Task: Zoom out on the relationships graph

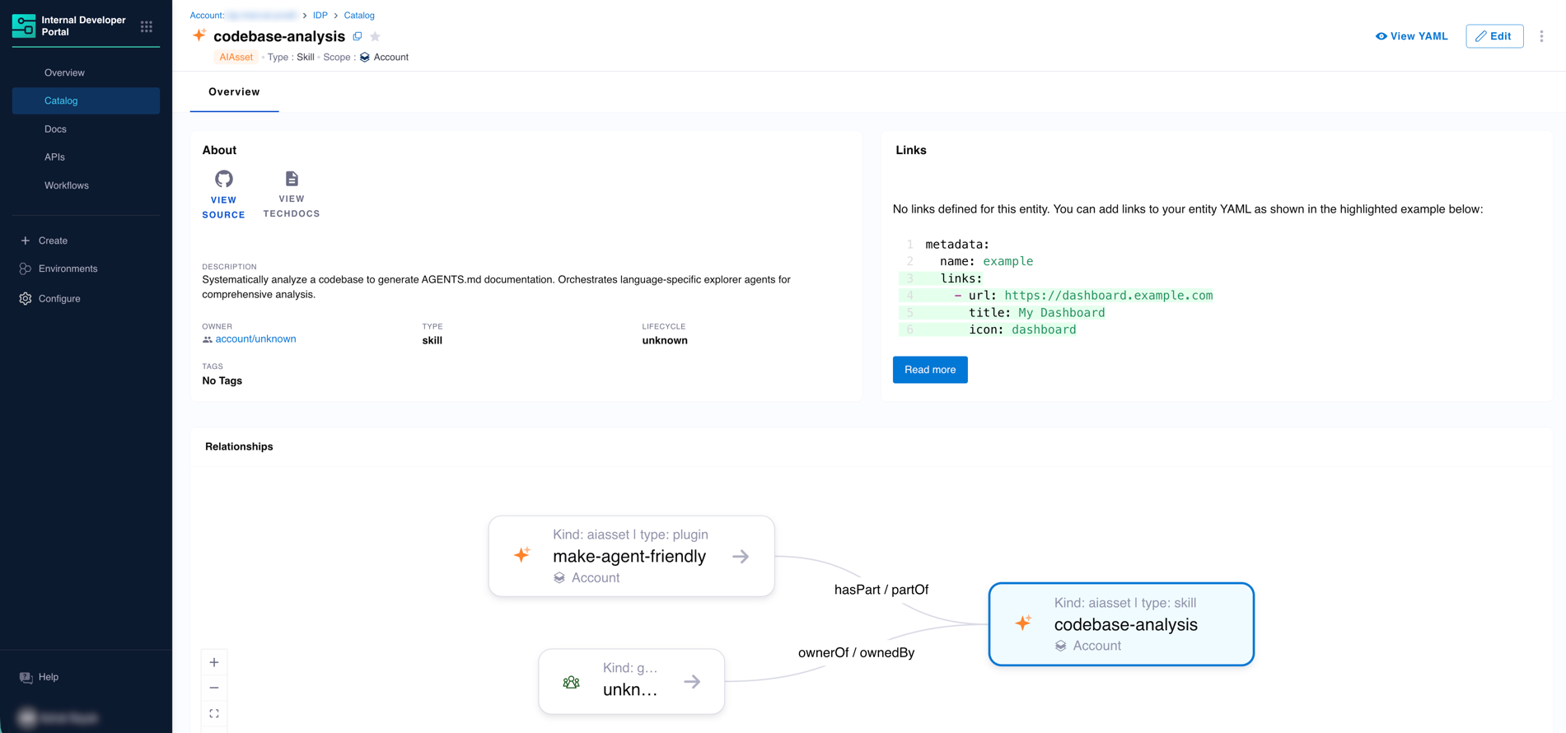Action: pos(214,688)
